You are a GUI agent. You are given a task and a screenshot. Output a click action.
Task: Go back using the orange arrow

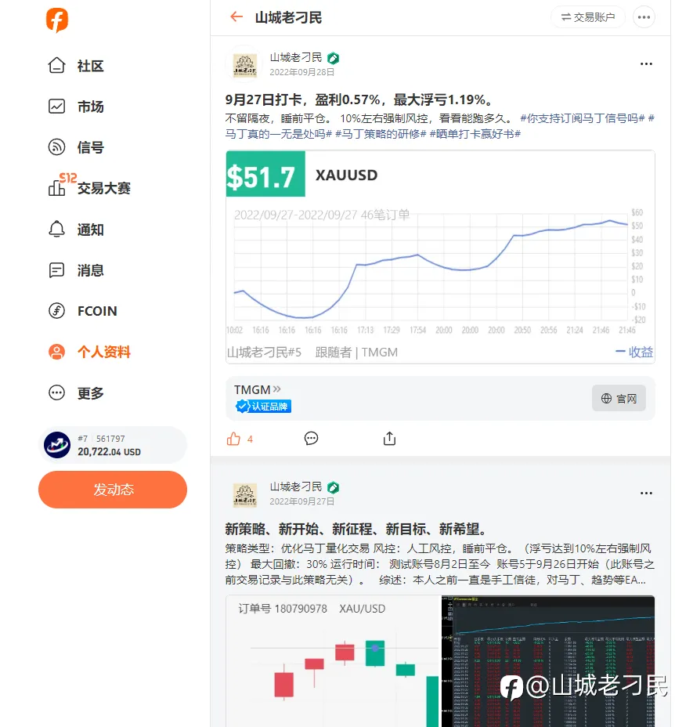tap(236, 17)
